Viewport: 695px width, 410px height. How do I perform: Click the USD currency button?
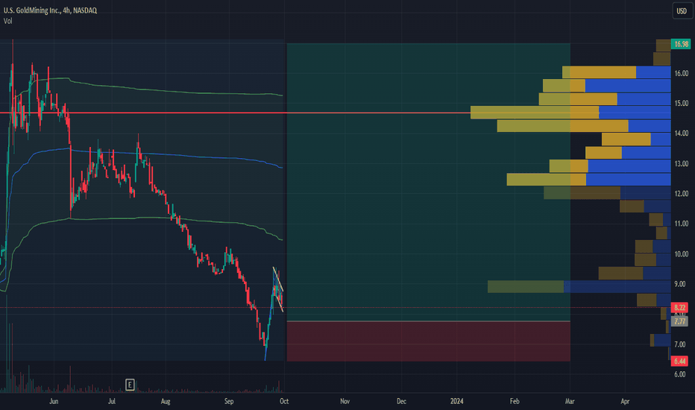click(x=682, y=10)
